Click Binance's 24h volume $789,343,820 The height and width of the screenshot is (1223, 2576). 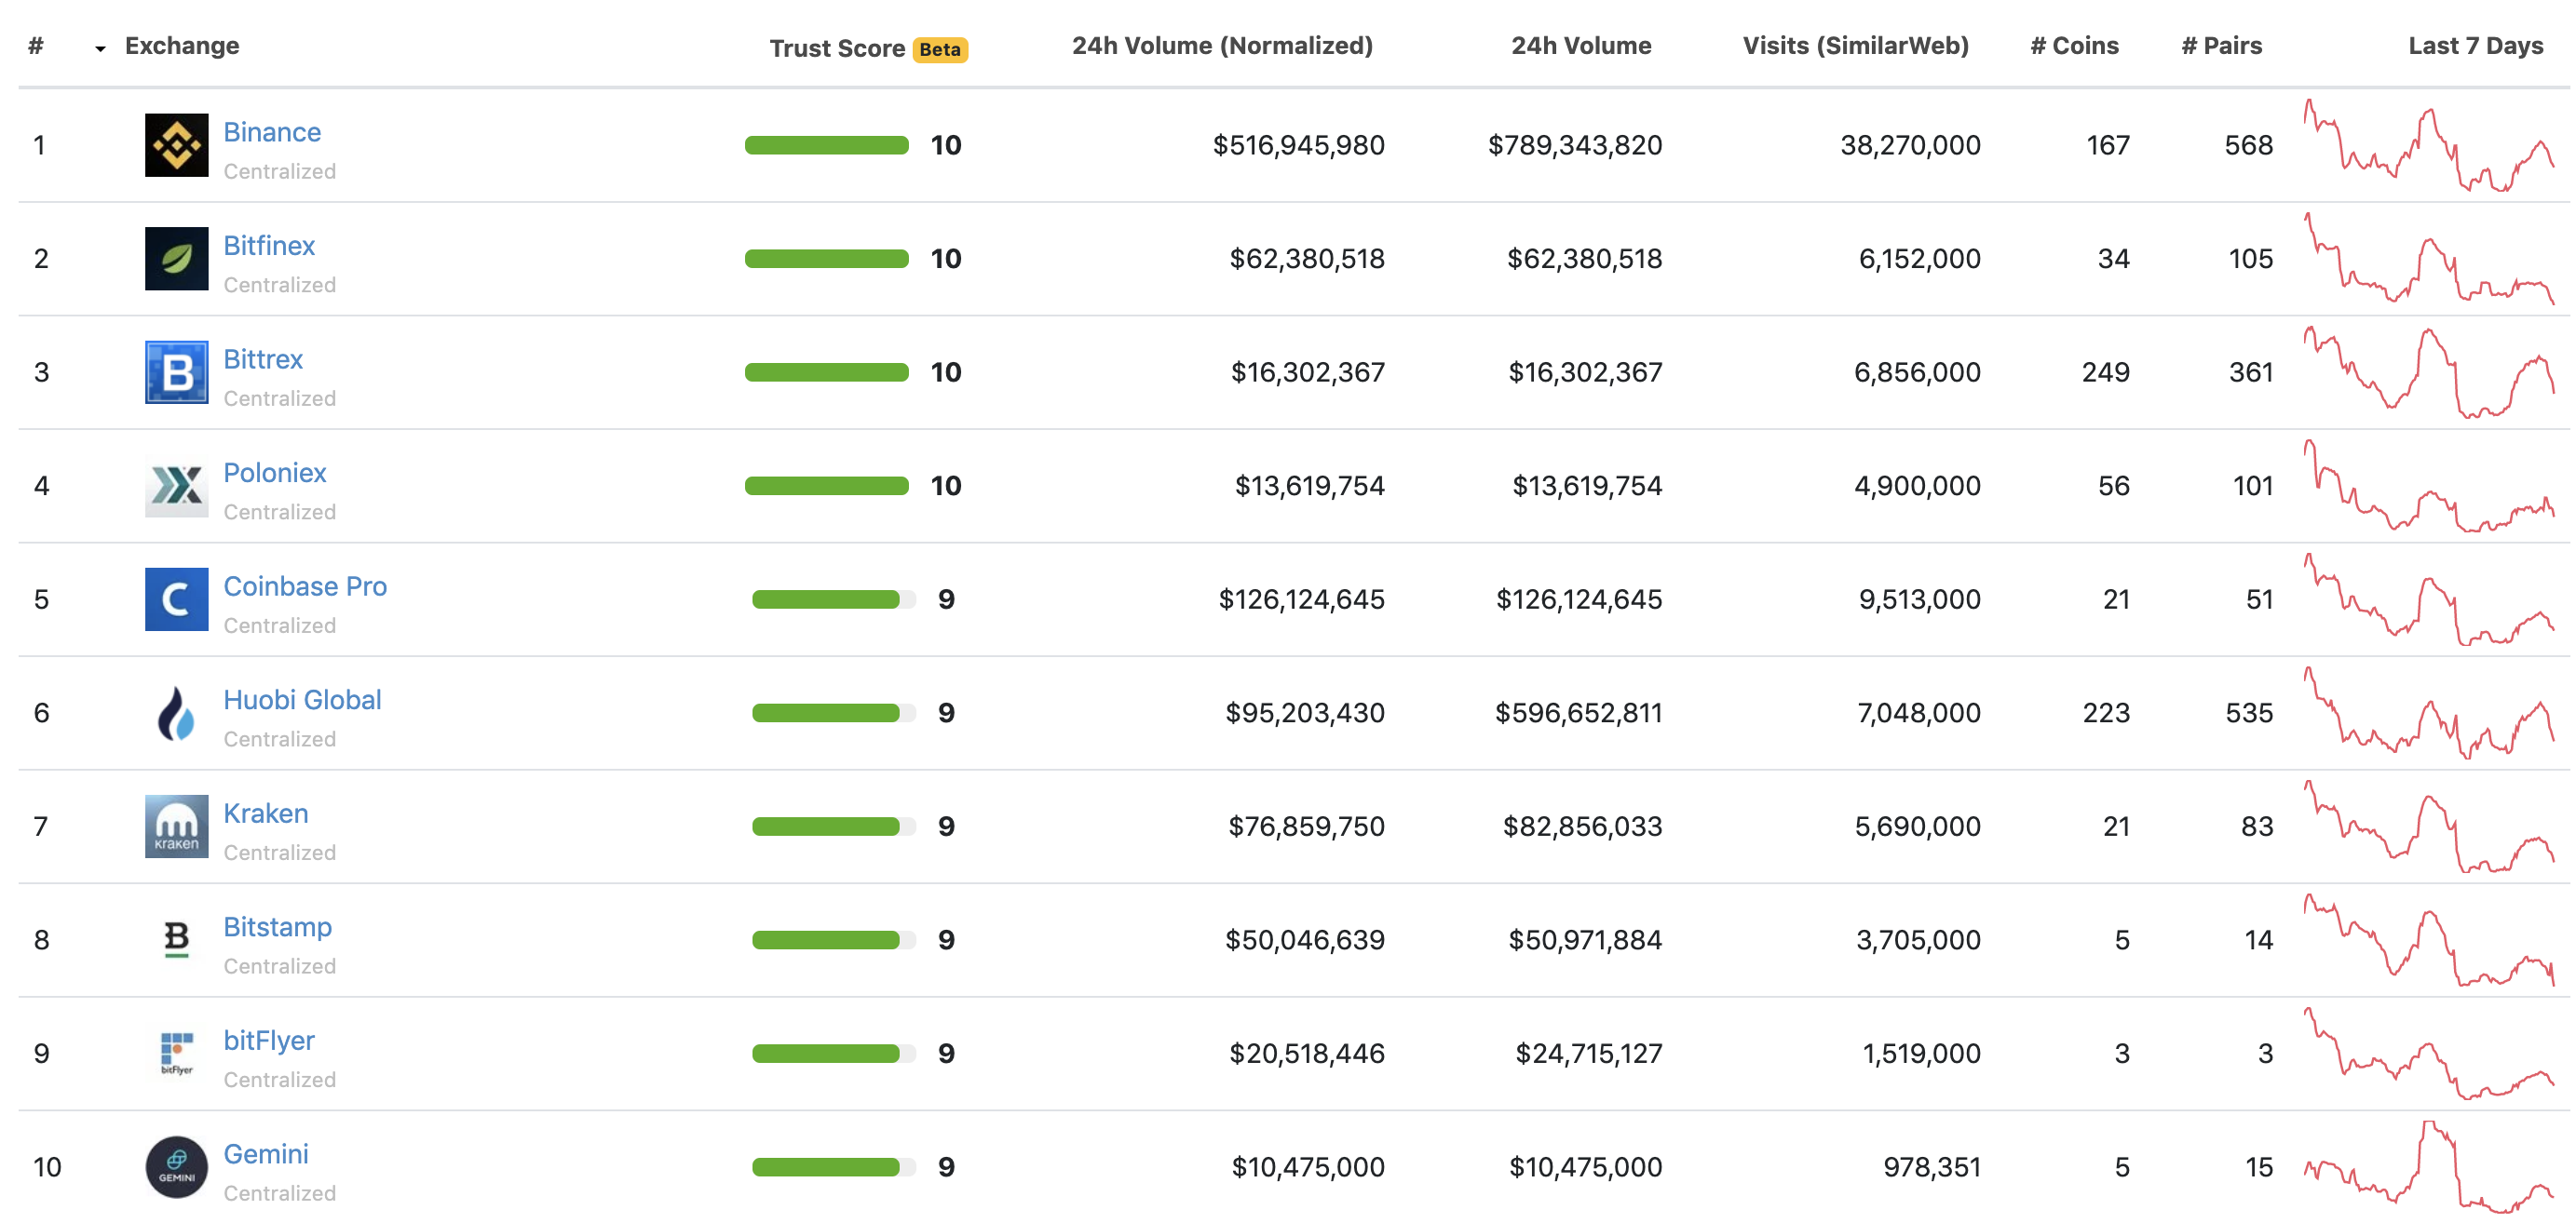(1575, 145)
